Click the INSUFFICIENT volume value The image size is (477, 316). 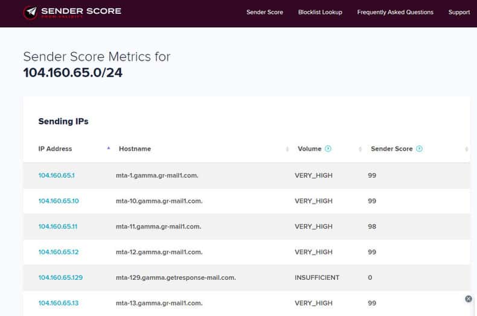[x=317, y=277]
